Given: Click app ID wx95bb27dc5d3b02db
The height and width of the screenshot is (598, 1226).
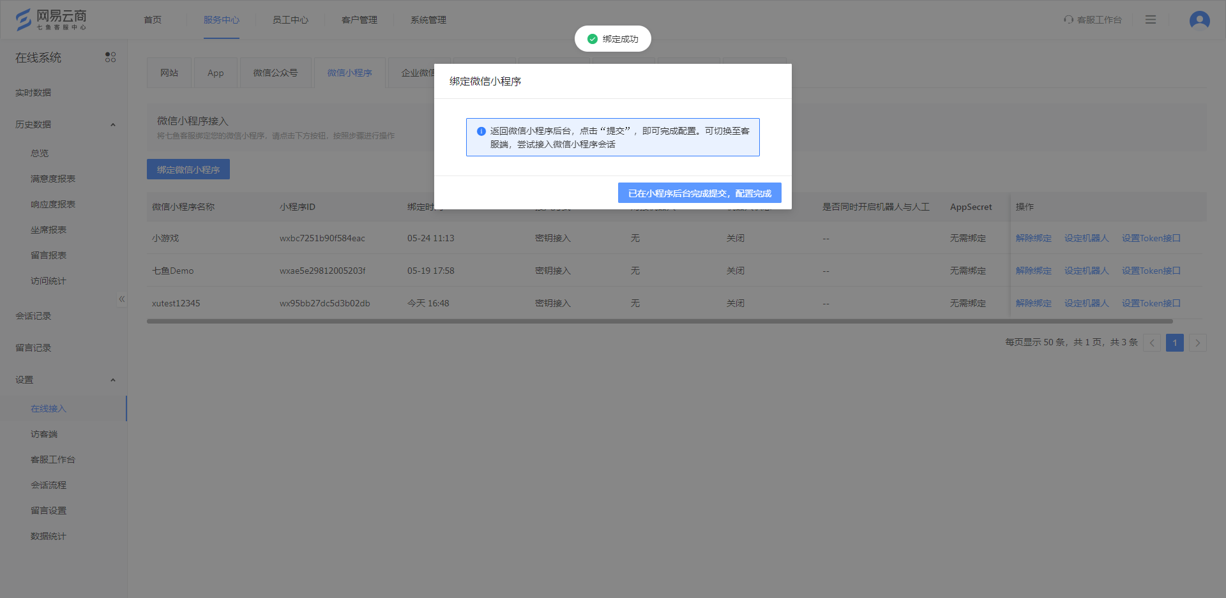Looking at the screenshot, I should tap(325, 303).
